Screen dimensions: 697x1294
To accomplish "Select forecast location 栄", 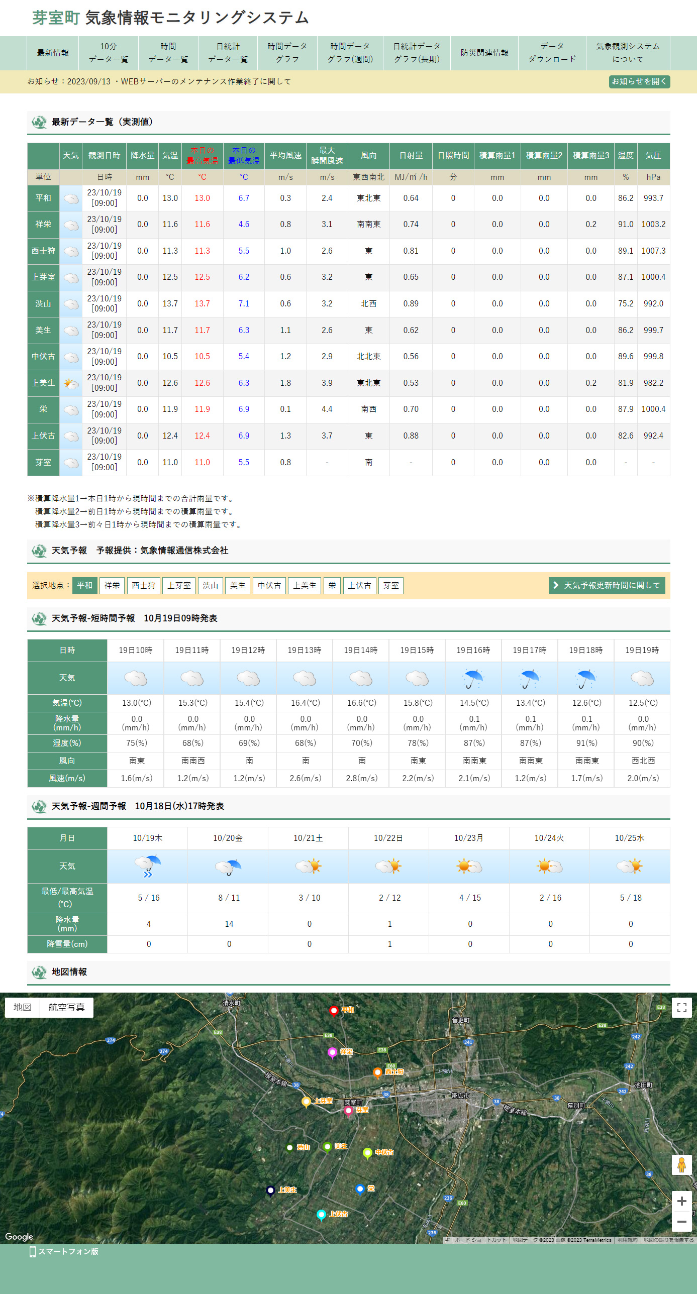I will 332,586.
